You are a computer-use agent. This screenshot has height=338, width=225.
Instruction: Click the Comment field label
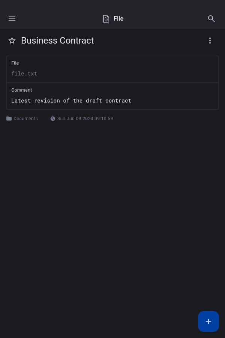click(x=22, y=90)
